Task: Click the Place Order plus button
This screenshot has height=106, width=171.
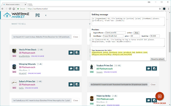Action: point(160,96)
